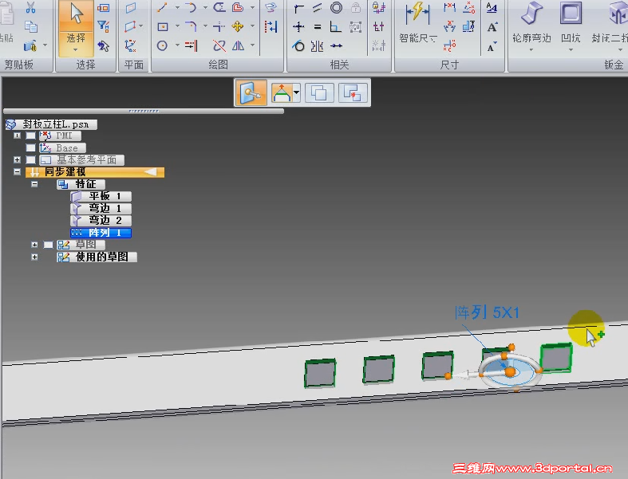Expand the 使用的草图 tree node
This screenshot has width=628, height=479.
pyautogui.click(x=34, y=257)
